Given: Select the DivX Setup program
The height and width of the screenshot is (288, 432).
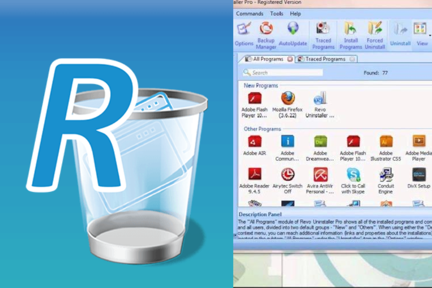Looking at the screenshot, I should (419, 178).
